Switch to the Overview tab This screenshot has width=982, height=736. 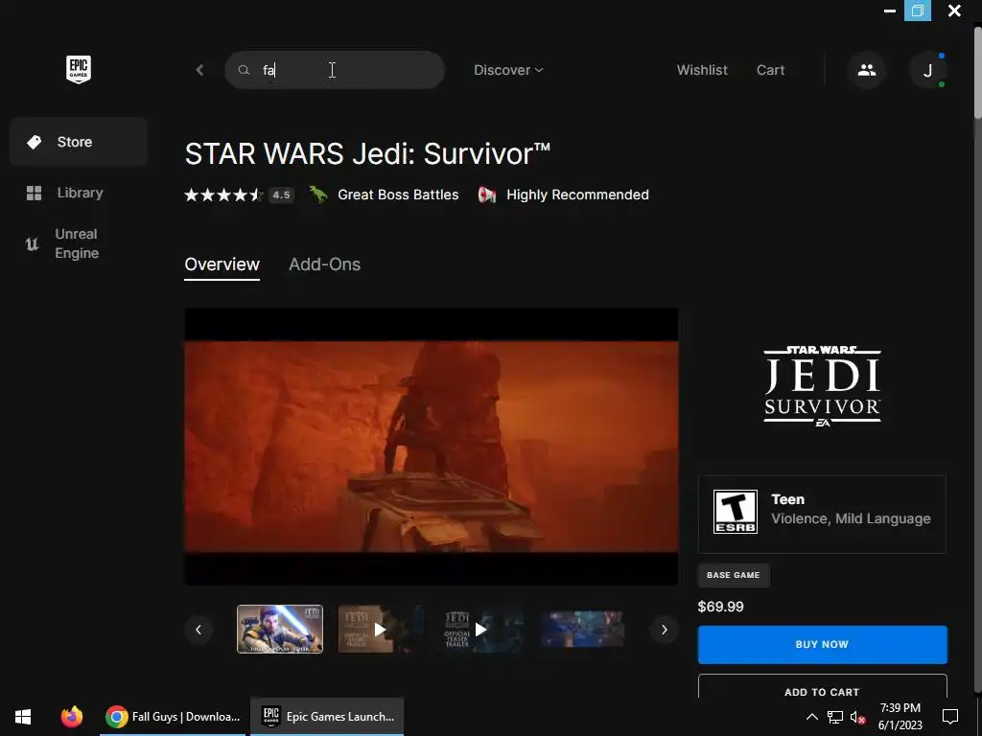click(222, 264)
